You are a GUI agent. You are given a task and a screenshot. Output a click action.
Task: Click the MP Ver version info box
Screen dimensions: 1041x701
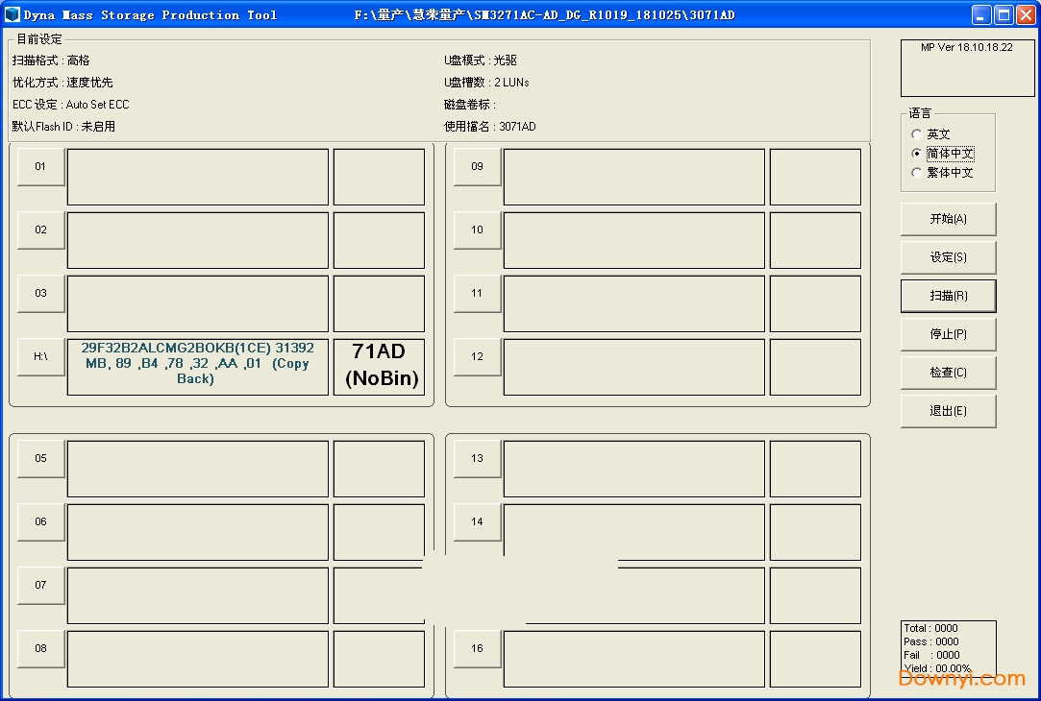tap(966, 67)
